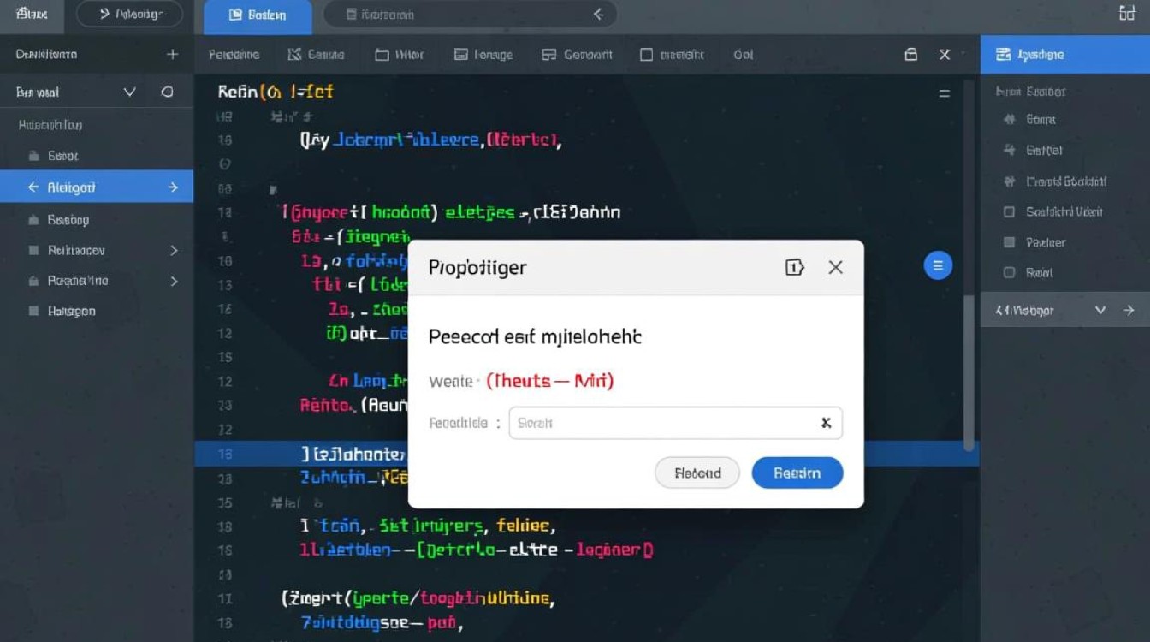
Task: Click the blue circular menu button beside the editor
Action: point(938,266)
